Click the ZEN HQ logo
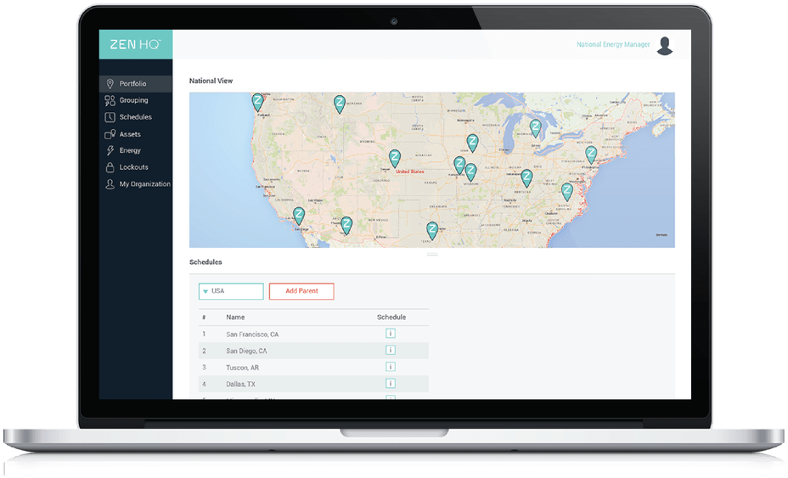The image size is (788, 478). 136,45
